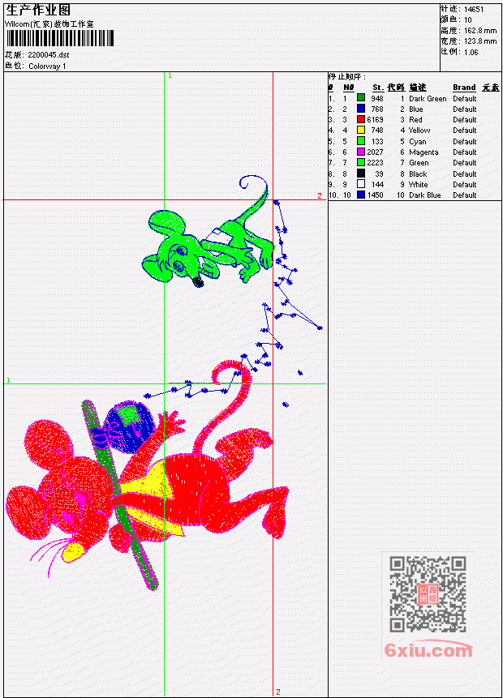The height and width of the screenshot is (698, 503).
Task: Select the 'White' description text
Action: coord(419,185)
